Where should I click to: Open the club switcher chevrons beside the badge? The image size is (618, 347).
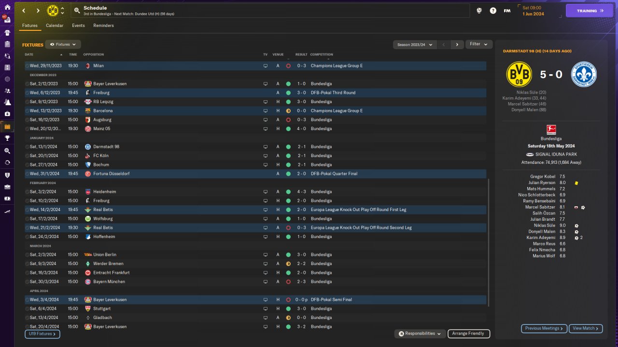tap(62, 11)
